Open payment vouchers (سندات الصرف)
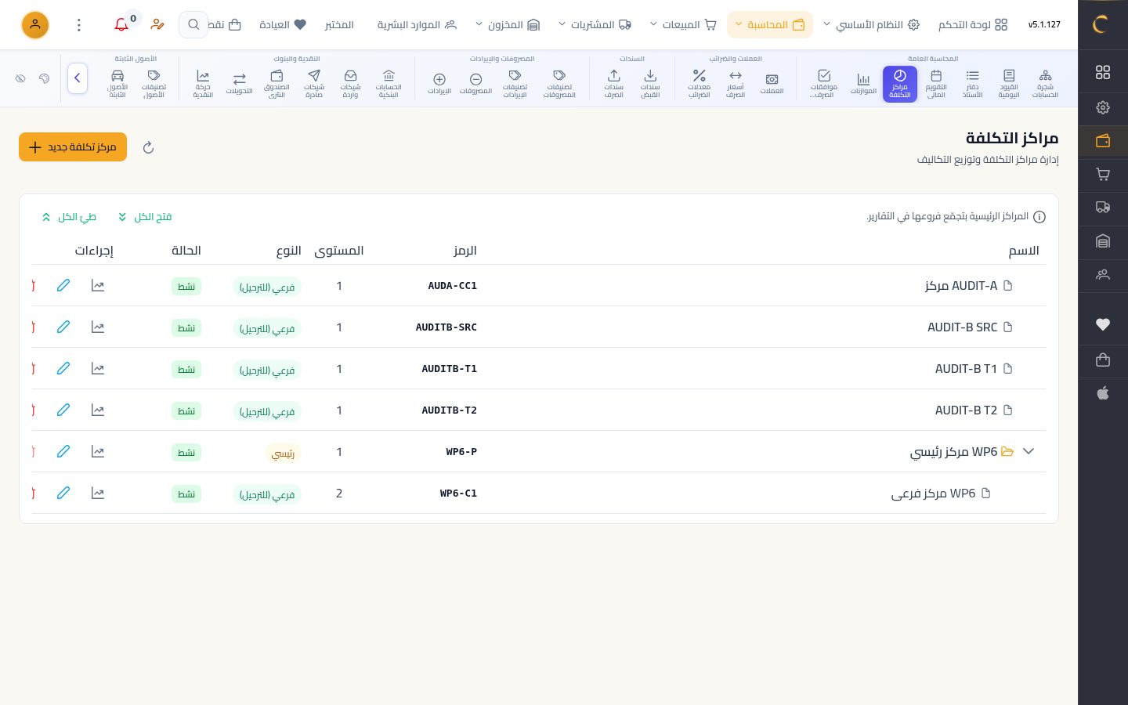 pos(614,84)
